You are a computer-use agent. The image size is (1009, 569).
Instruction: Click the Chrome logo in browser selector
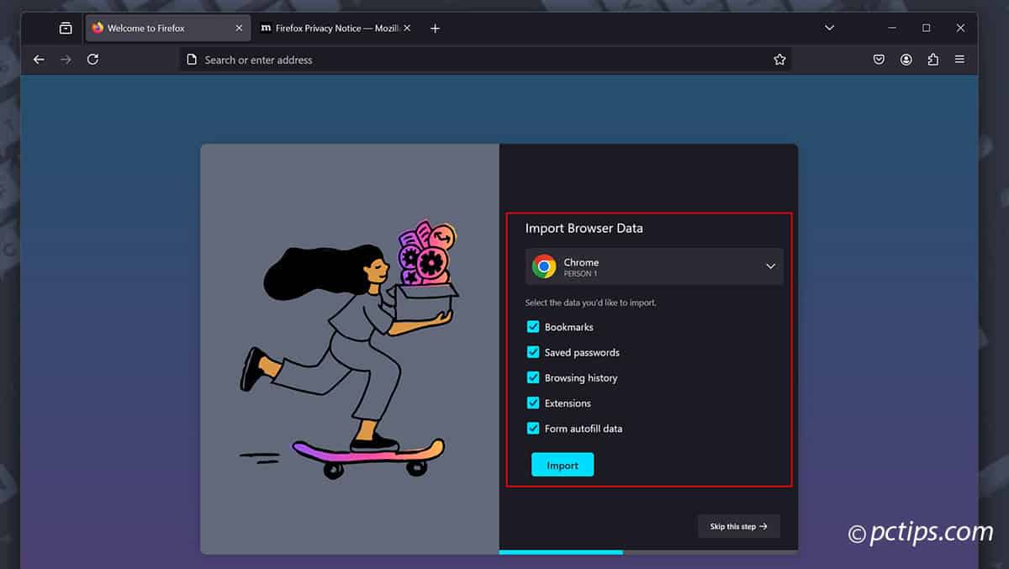point(544,266)
